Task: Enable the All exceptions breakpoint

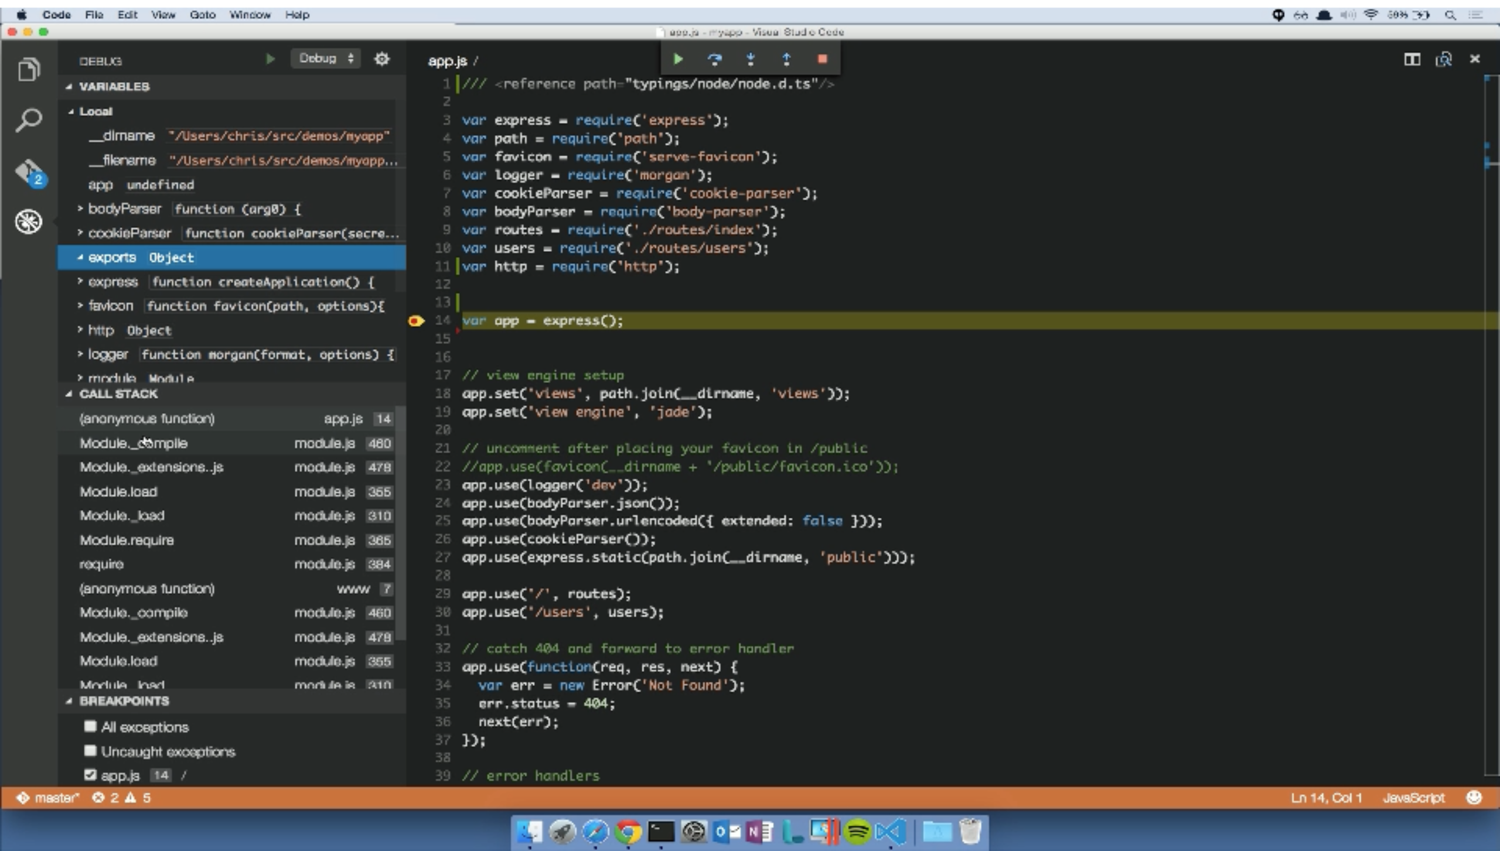Action: 91,726
